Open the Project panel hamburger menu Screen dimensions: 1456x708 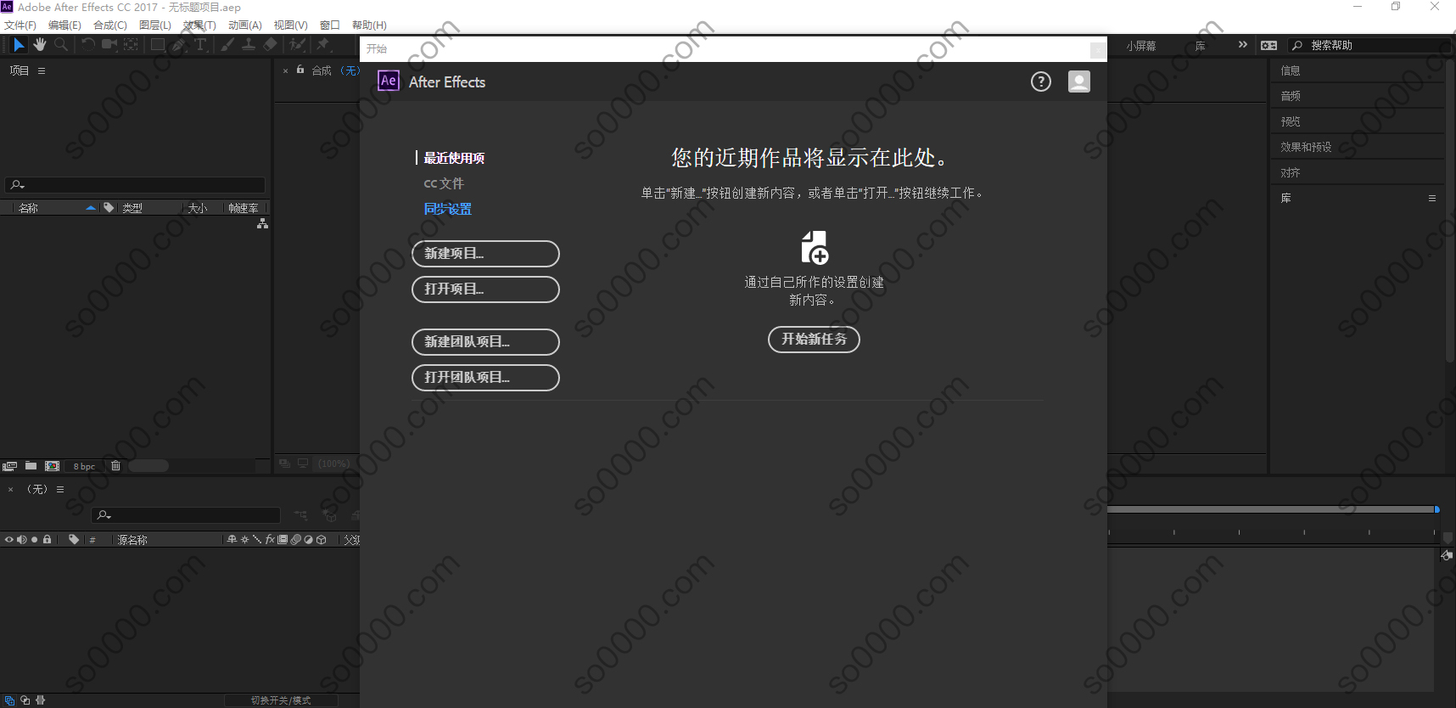pos(42,70)
